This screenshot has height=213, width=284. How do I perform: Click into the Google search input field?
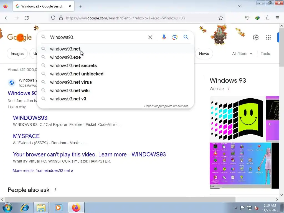coord(98,37)
